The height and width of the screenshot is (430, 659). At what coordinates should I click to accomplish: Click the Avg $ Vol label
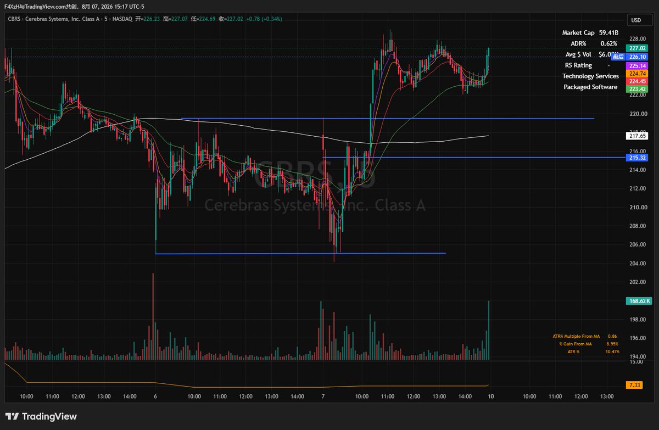coord(579,54)
